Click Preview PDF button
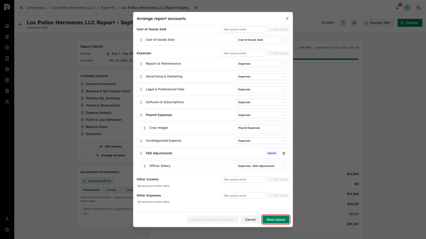This screenshot has height=239, width=426. pos(377,23)
